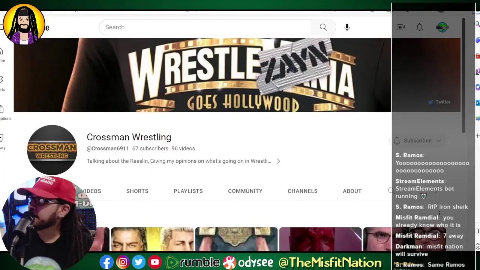Click the 96 videos text

[183, 148]
